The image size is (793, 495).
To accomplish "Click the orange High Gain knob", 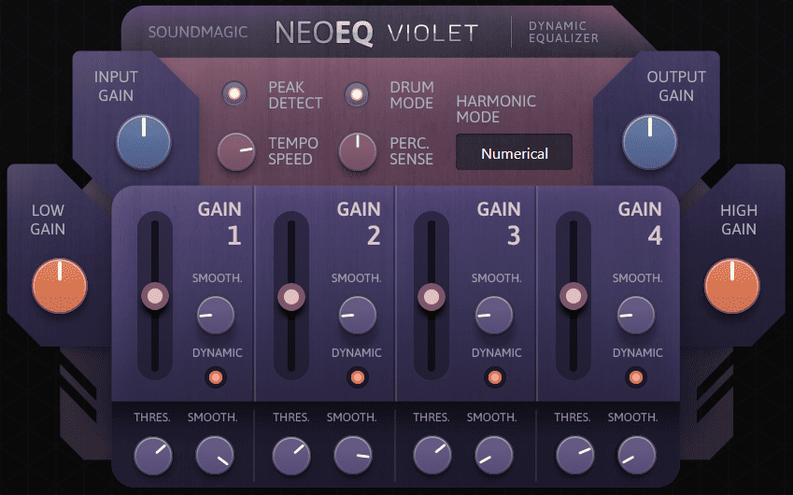I will pyautogui.click(x=731, y=286).
